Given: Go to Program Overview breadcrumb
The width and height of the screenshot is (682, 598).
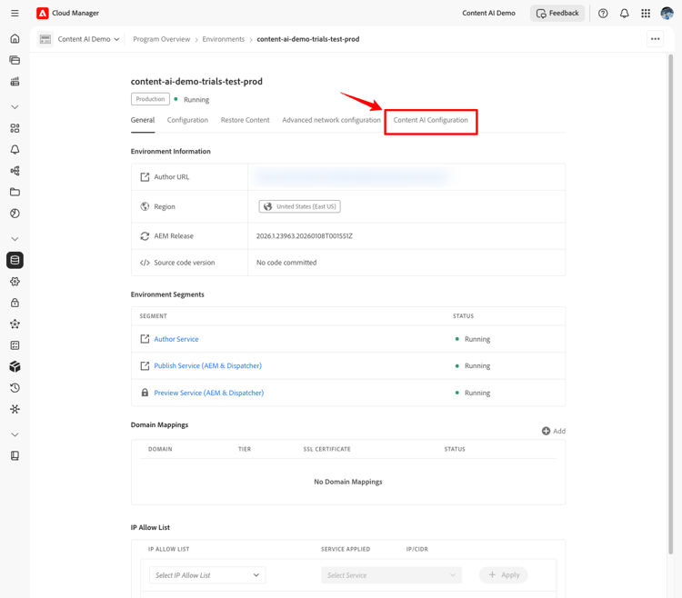Looking at the screenshot, I should pos(161,39).
